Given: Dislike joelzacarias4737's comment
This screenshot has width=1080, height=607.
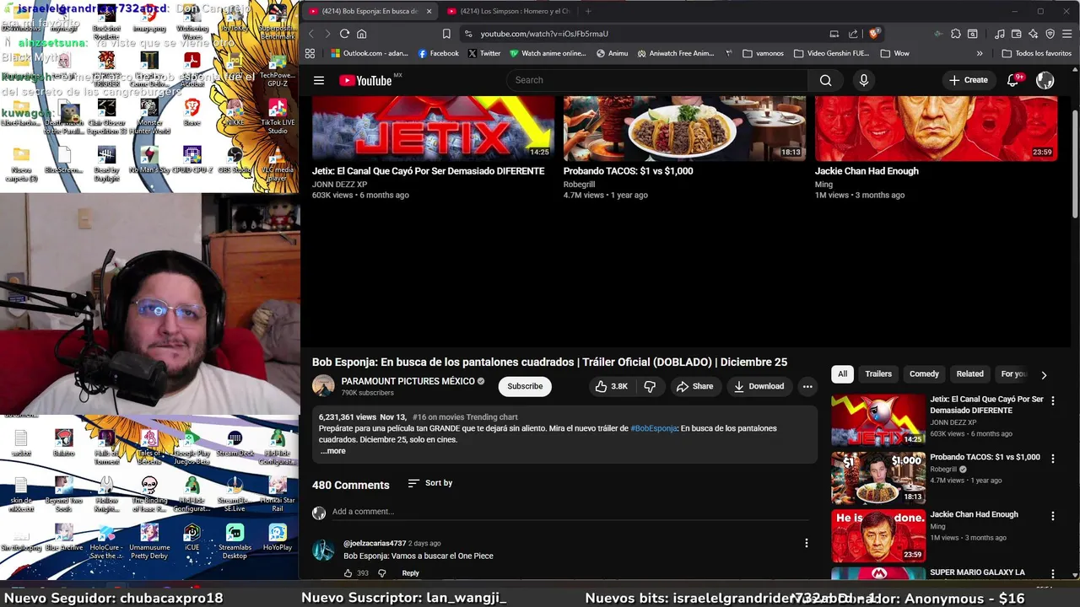Looking at the screenshot, I should pyautogui.click(x=381, y=573).
